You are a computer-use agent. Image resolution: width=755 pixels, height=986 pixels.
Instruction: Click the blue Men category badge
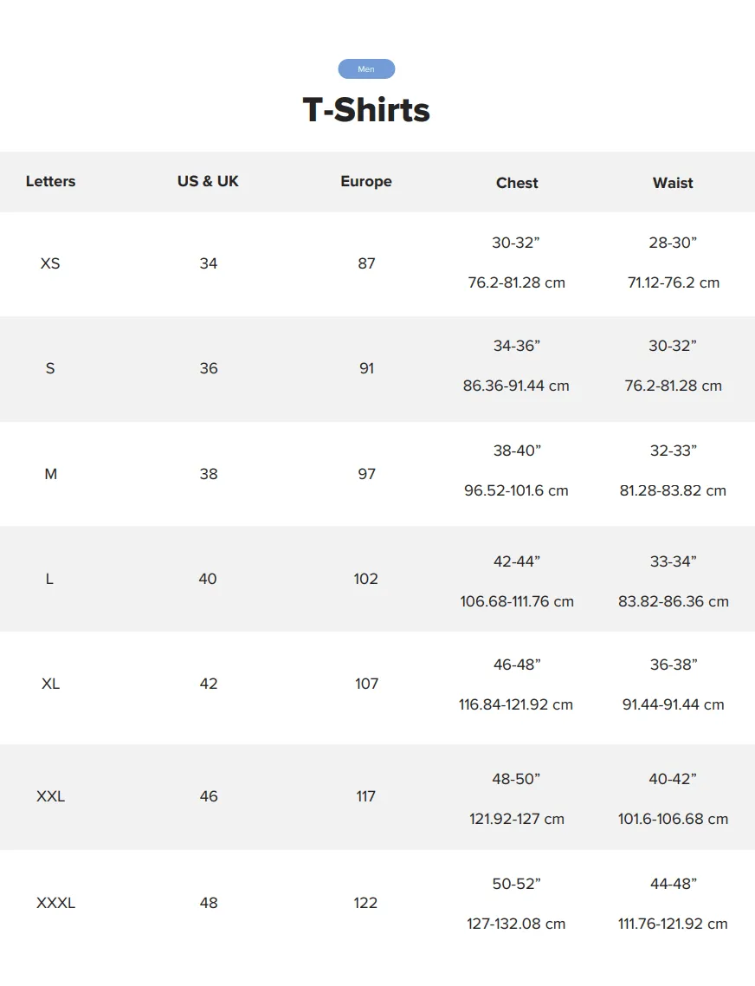click(366, 69)
